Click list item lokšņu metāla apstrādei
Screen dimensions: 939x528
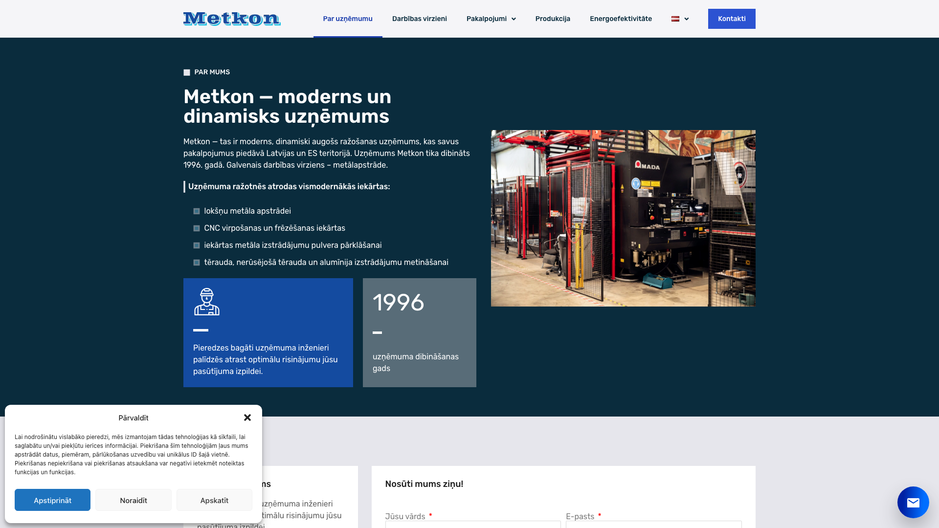247,211
